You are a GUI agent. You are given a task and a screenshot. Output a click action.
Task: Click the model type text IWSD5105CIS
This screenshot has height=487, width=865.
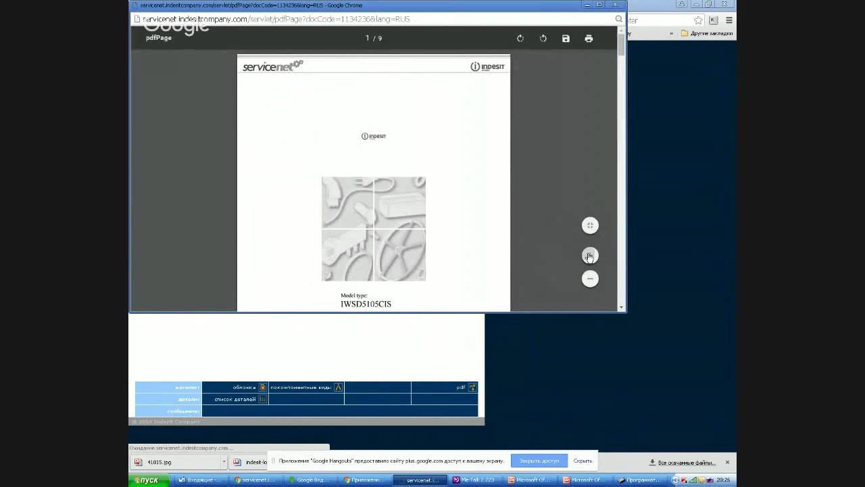point(366,304)
